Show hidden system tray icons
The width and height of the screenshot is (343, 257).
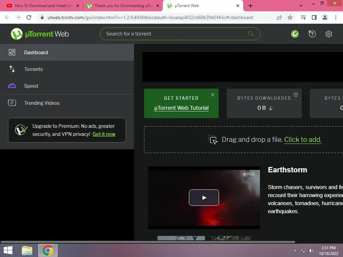tap(295, 251)
